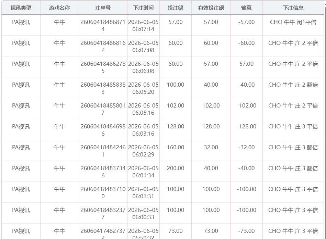Image resolution: width=326 pixels, height=239 pixels.
Task: Select bet number ending 858383
Action: [x=103, y=88]
